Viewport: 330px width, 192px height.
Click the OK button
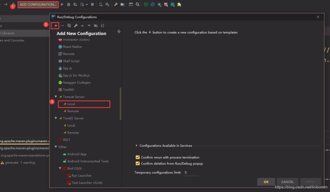coord(266,182)
